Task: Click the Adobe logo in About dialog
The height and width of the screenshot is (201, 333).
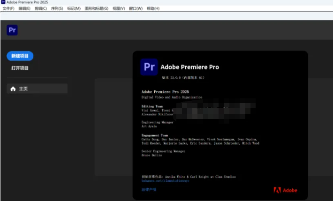Action: pos(285,190)
